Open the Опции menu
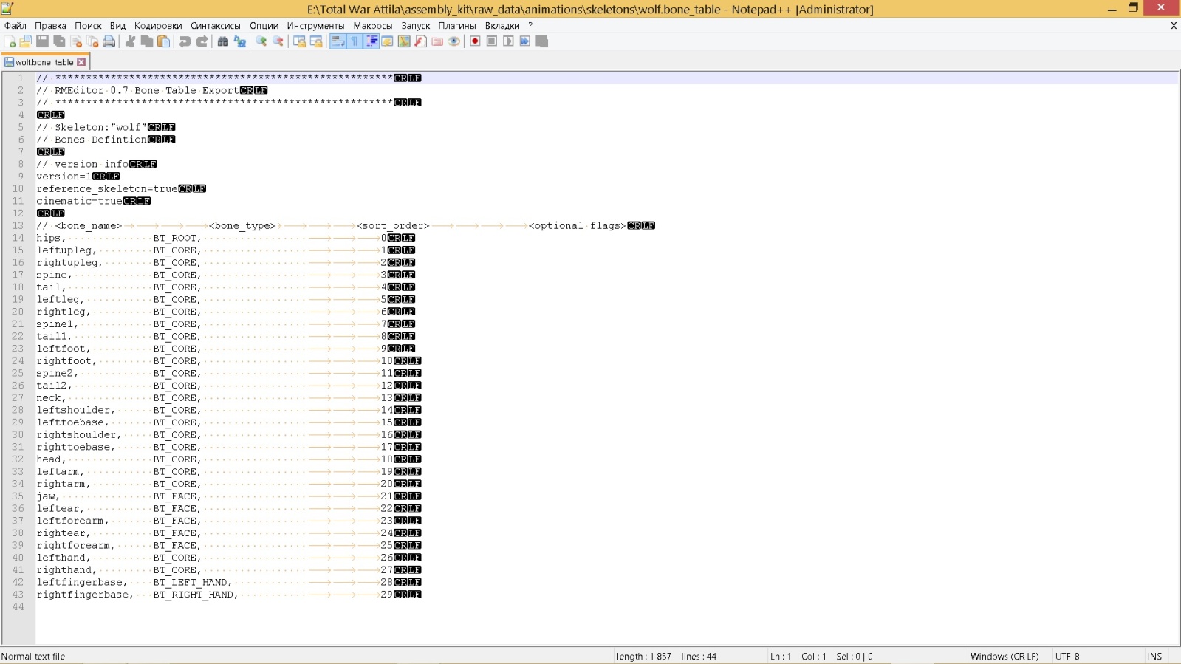Viewport: 1181px width, 664px height. (264, 25)
